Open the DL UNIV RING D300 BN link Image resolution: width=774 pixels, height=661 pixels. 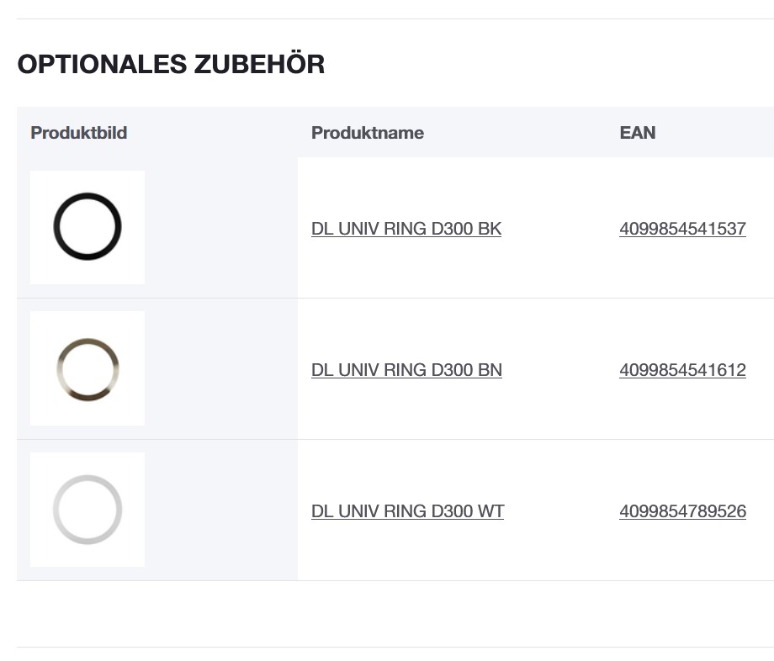406,370
